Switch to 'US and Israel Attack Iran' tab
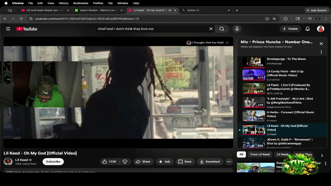 click(45, 10)
